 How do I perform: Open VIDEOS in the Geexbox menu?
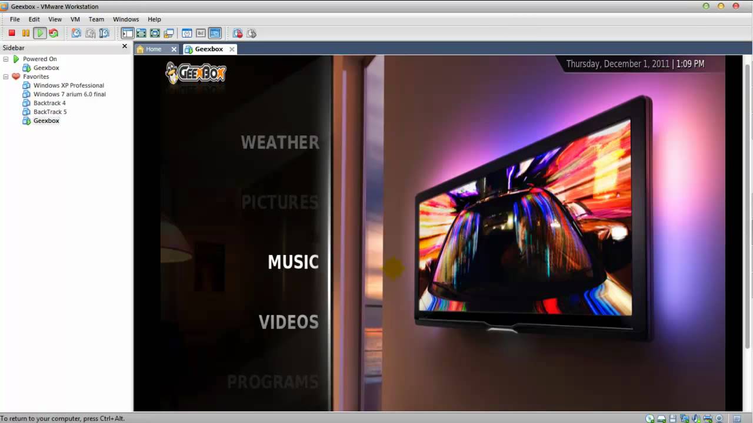(289, 322)
